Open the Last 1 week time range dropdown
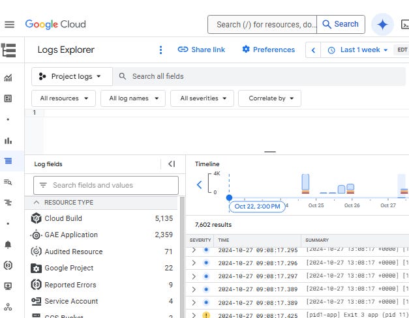Screen dimensions: 409x318 coord(357,50)
